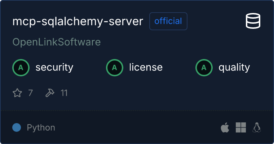This screenshot has width=274, height=144.
Task: Click the hammer tools icon
Action: [x=50, y=93]
